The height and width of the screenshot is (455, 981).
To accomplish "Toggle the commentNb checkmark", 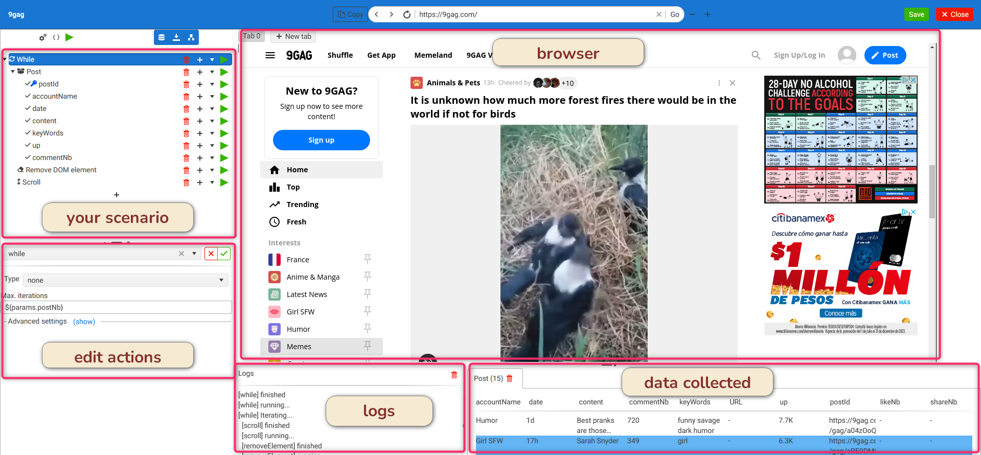I will point(28,157).
